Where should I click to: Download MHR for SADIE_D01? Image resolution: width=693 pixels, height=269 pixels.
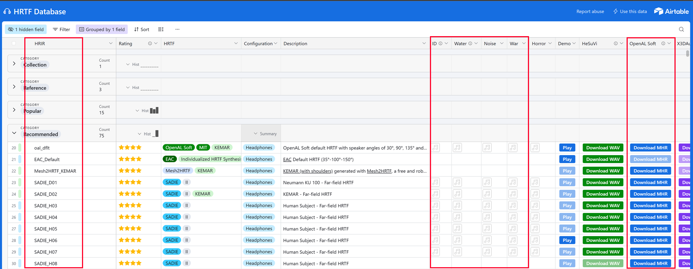(x=651, y=182)
